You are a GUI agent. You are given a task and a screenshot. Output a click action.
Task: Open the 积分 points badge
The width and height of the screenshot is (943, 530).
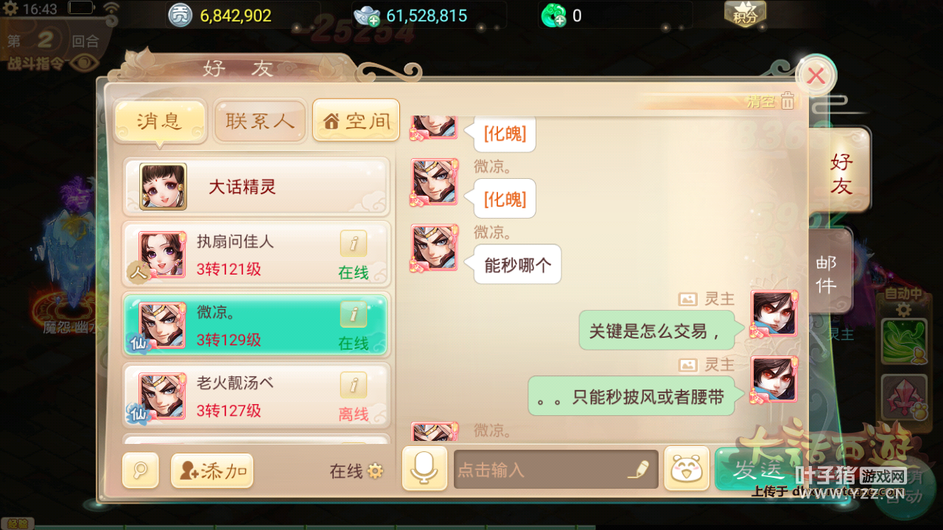(x=746, y=14)
